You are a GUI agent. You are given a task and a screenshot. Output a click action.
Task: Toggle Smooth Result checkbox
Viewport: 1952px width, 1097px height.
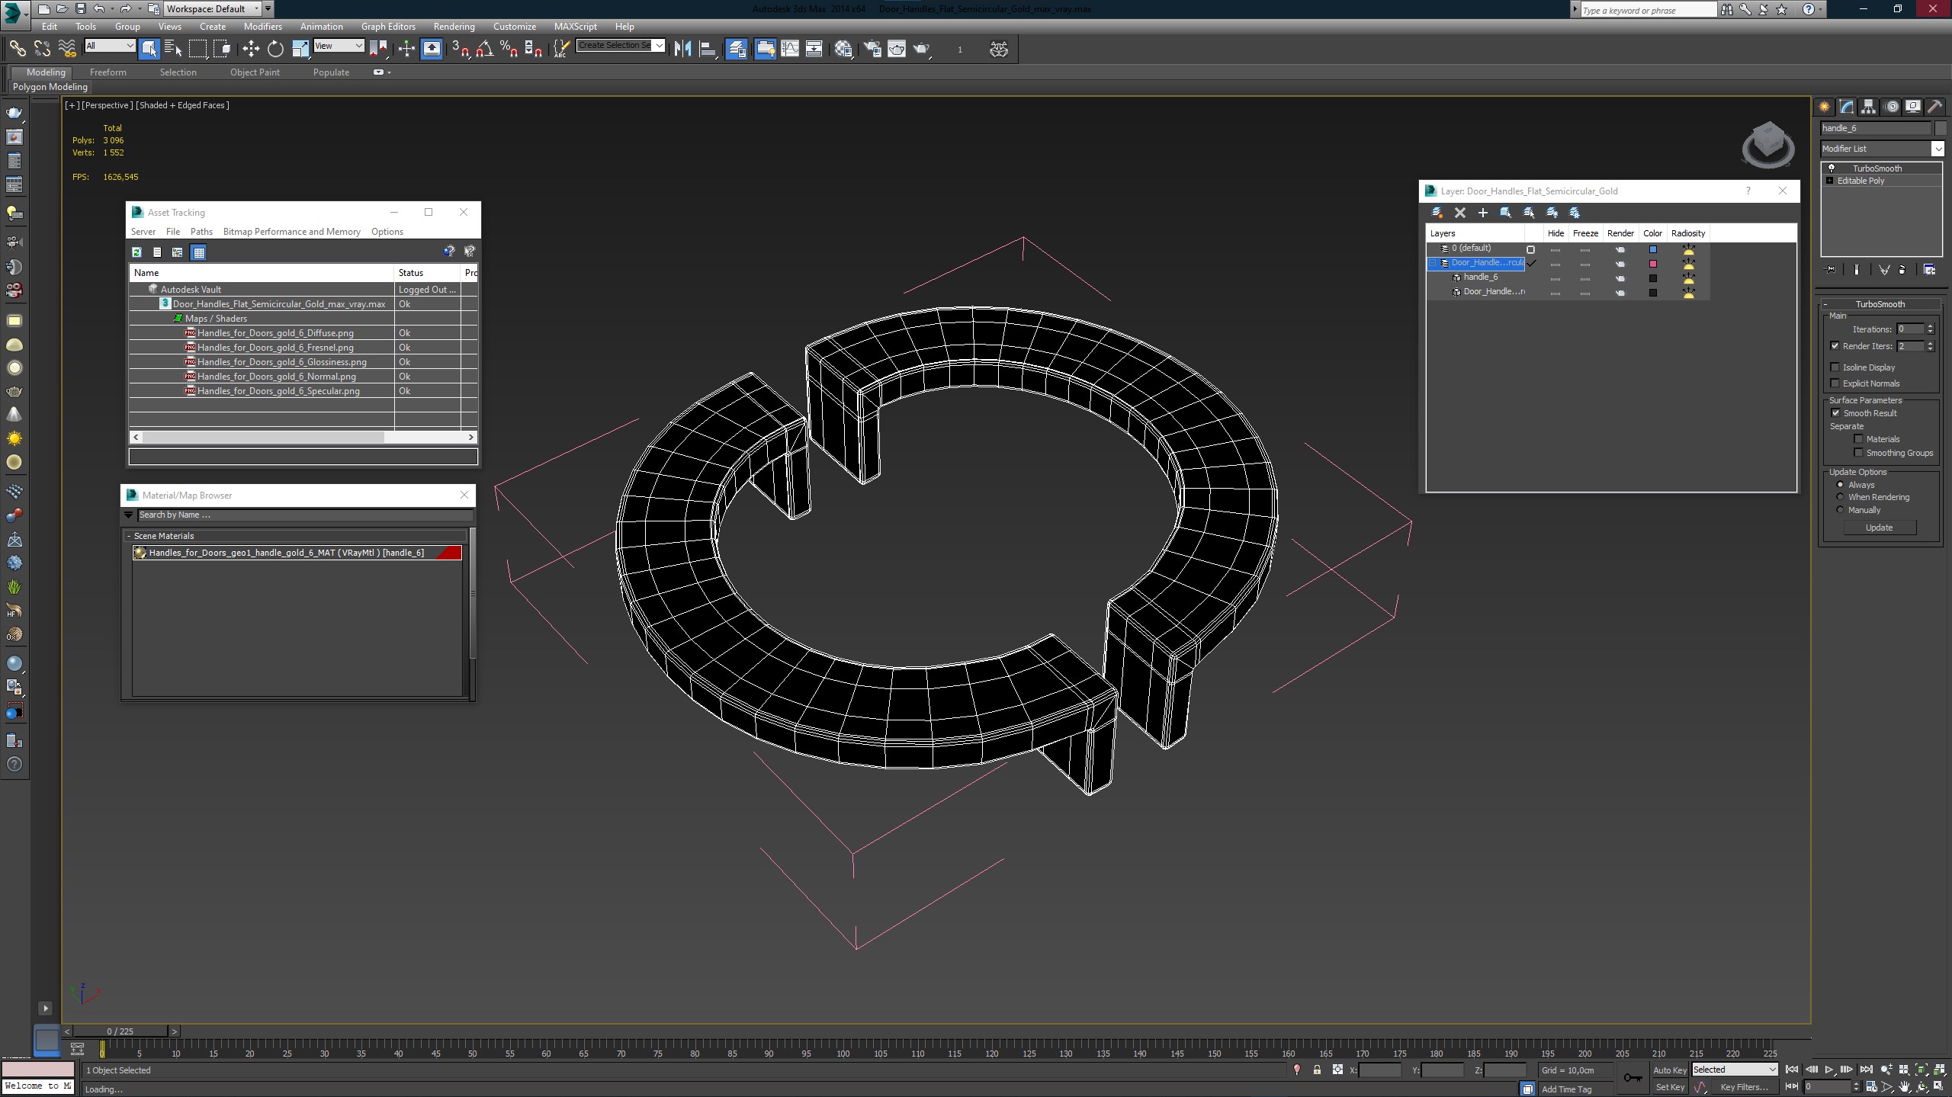tap(1836, 413)
